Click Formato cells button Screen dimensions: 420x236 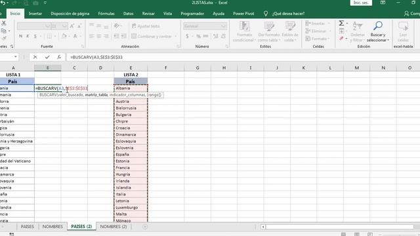318,39
